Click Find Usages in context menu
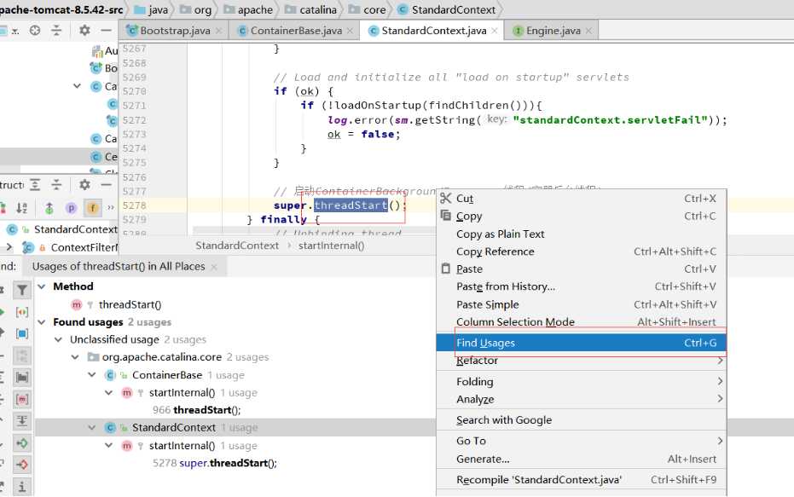The height and width of the screenshot is (497, 794). 582,343
